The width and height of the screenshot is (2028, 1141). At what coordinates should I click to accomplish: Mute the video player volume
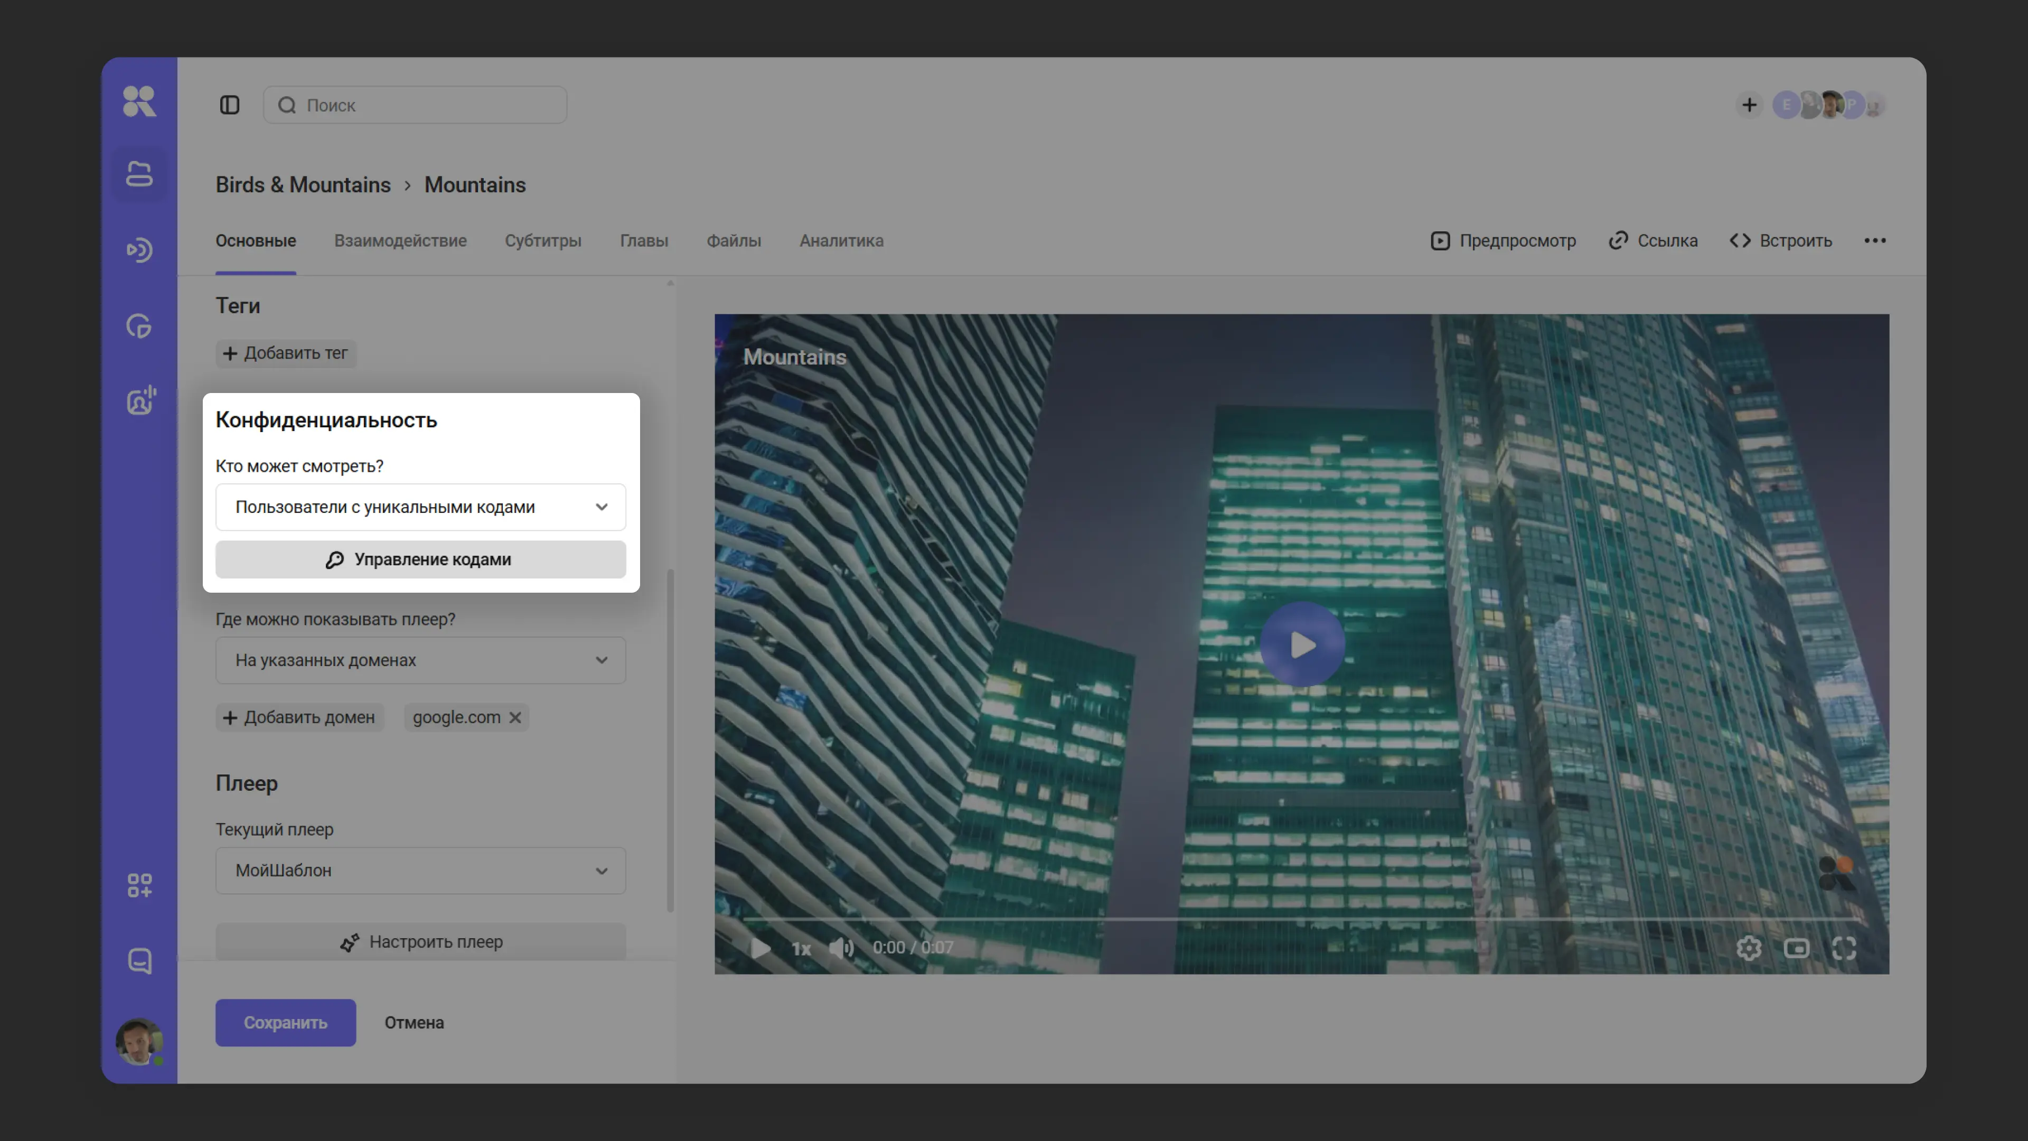click(x=841, y=947)
